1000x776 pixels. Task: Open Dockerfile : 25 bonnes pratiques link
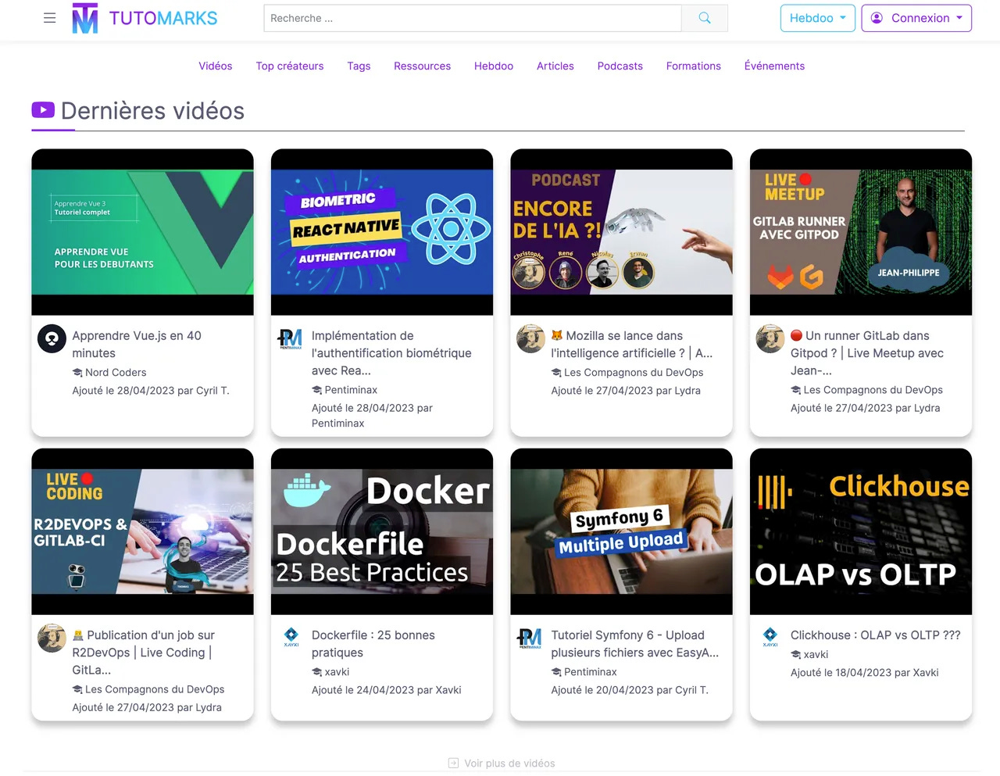(373, 643)
